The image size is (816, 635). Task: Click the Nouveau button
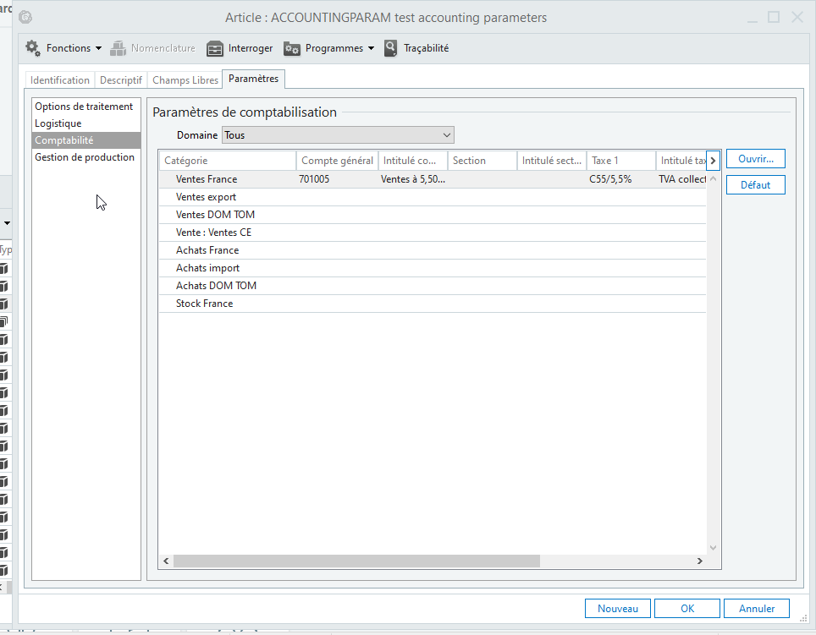[618, 609]
